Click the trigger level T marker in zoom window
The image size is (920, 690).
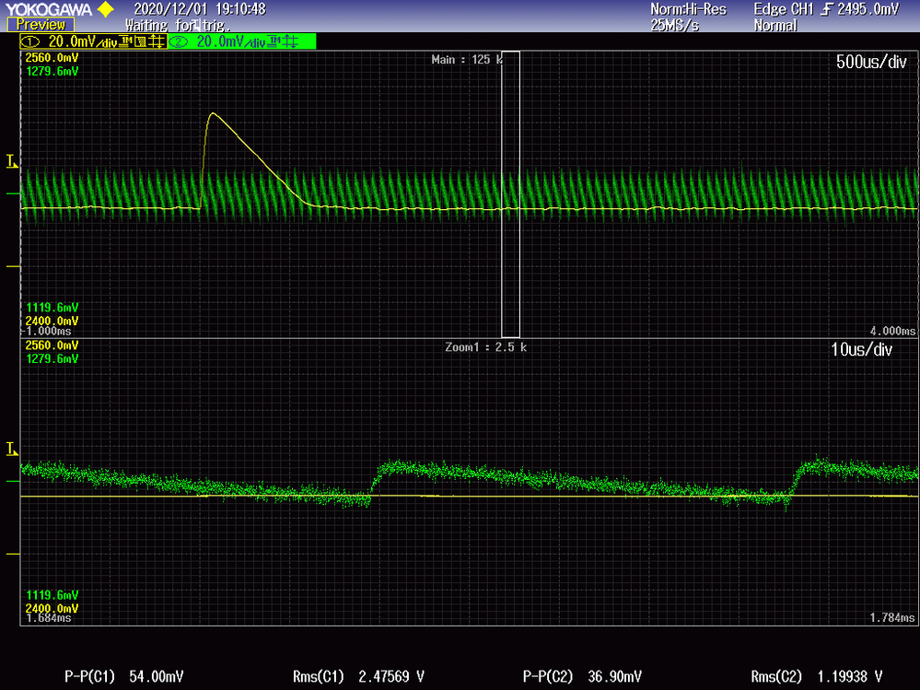(12, 450)
